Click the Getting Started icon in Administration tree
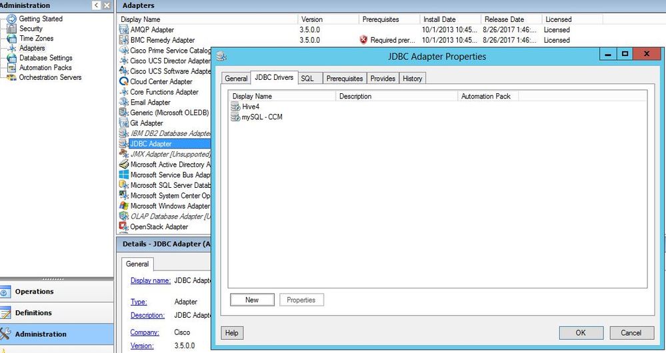Image resolution: width=666 pixels, height=353 pixels. click(12, 19)
